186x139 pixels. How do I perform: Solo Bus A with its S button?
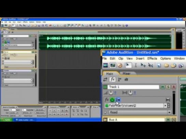click(x=174, y=120)
